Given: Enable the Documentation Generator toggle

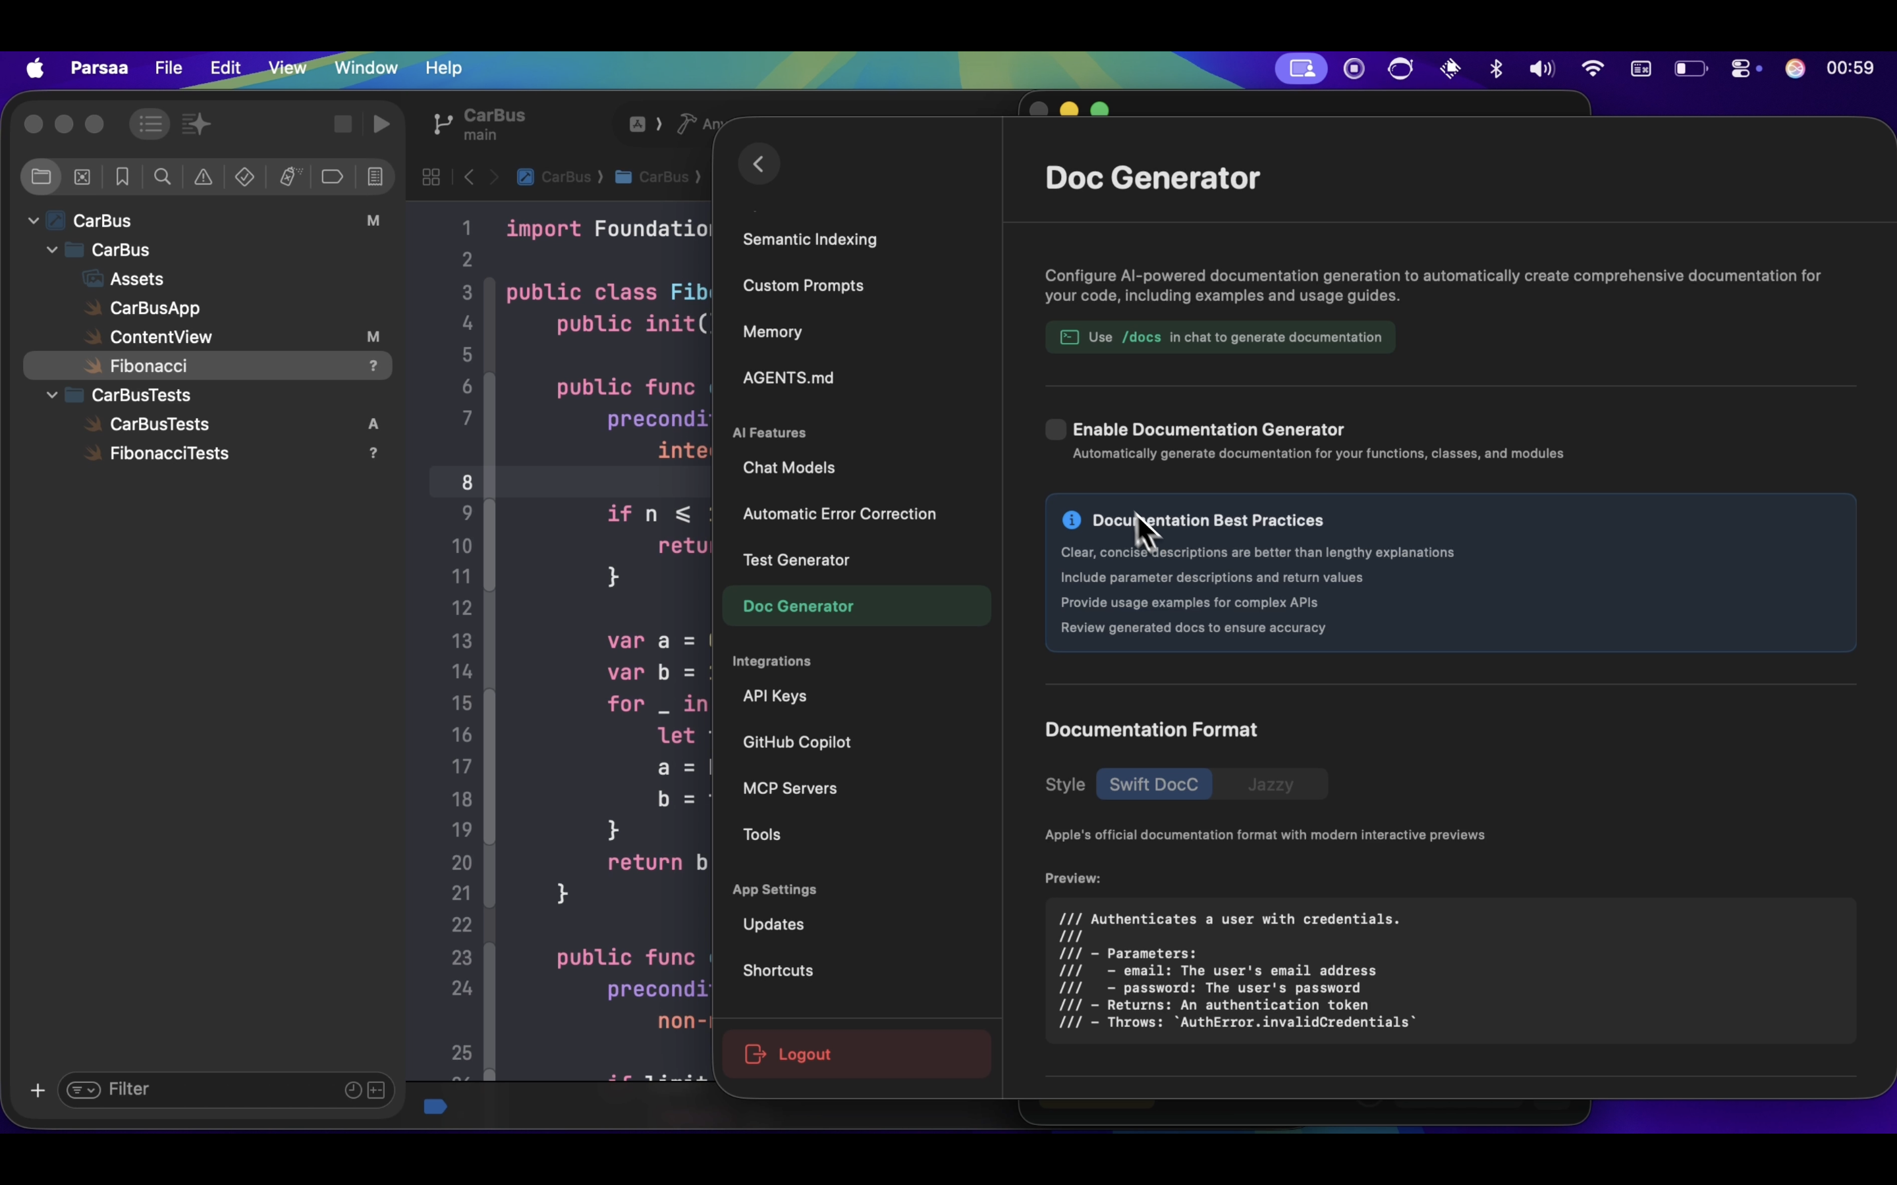Looking at the screenshot, I should point(1055,429).
